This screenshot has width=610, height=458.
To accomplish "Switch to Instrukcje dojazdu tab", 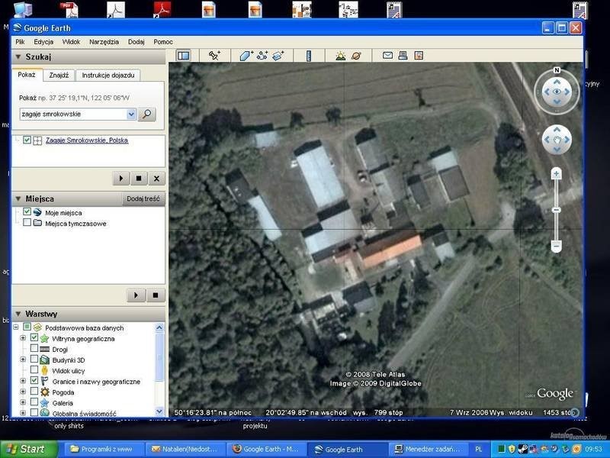I will [108, 75].
